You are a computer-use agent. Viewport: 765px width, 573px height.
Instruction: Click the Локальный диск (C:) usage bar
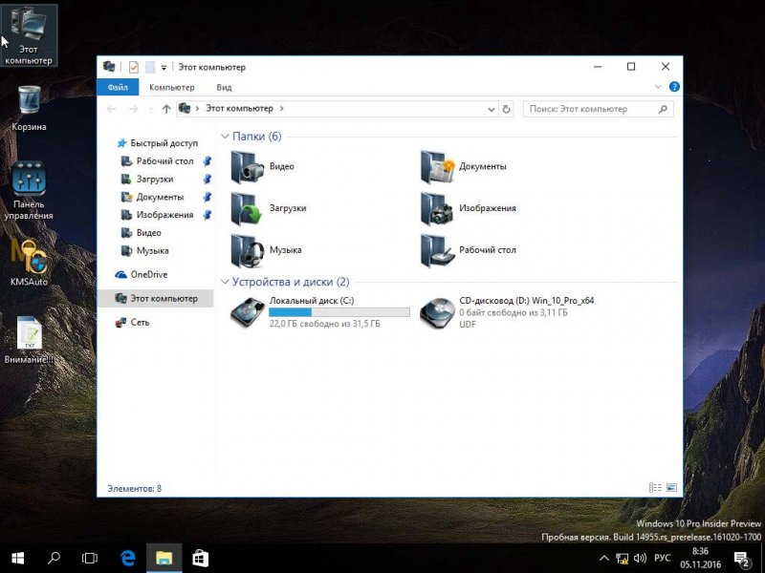click(x=339, y=312)
